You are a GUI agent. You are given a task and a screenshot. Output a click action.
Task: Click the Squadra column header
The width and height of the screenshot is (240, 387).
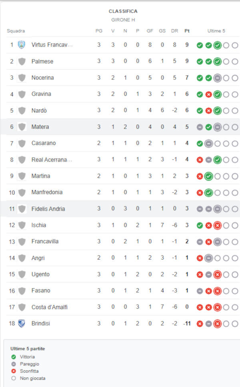(x=16, y=31)
